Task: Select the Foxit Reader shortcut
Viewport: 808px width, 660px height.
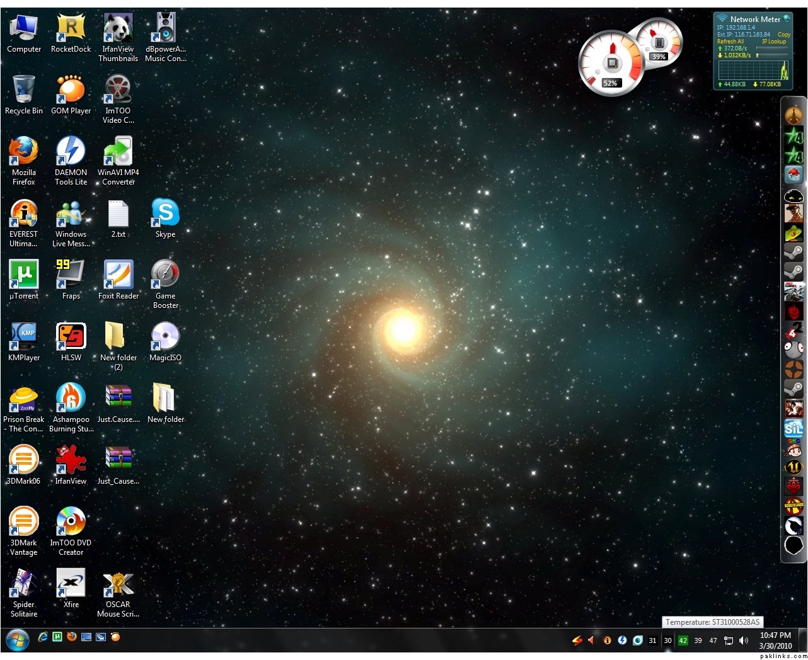Action: tap(118, 275)
